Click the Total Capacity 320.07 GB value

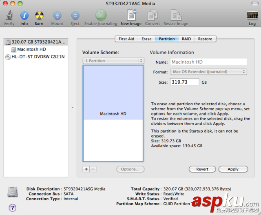[x=197, y=189]
